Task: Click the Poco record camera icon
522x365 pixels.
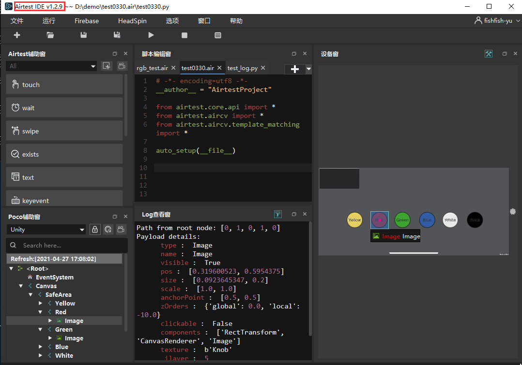Action: coord(121,229)
